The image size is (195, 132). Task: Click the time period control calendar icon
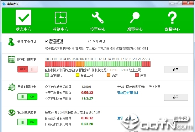tap(12, 60)
